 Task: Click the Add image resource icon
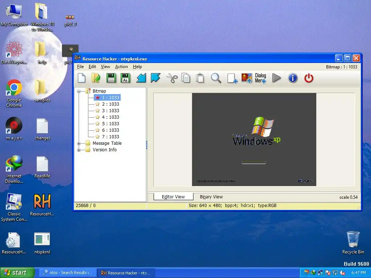246,78
